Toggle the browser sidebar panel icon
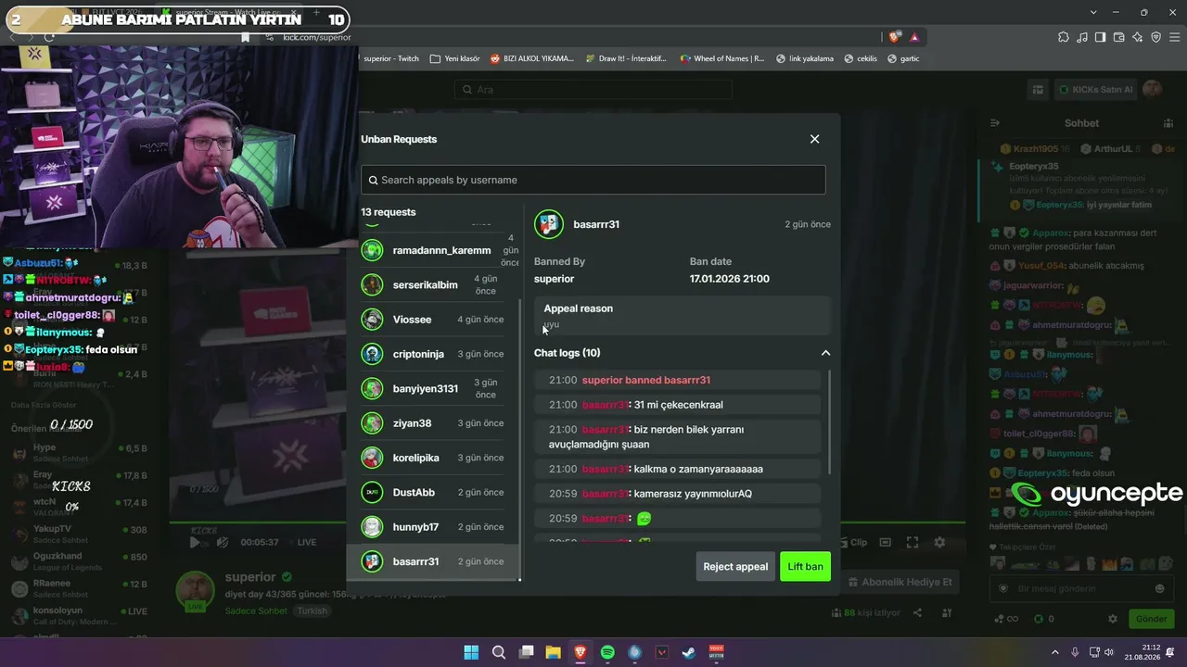The image size is (1187, 667). click(1100, 37)
